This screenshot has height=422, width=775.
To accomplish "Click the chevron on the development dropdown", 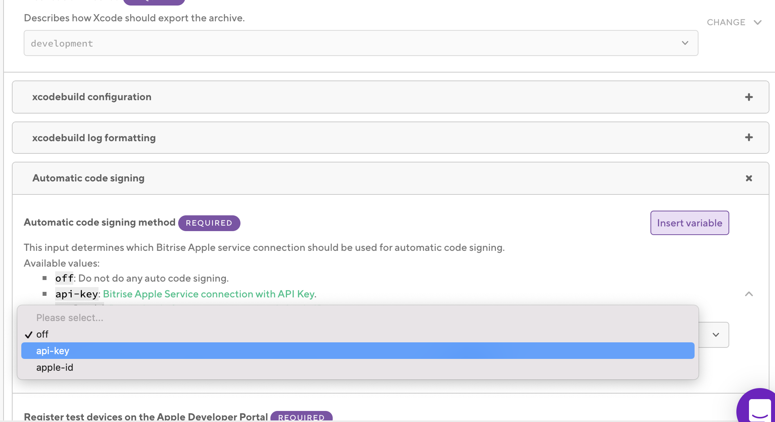I will (685, 42).
